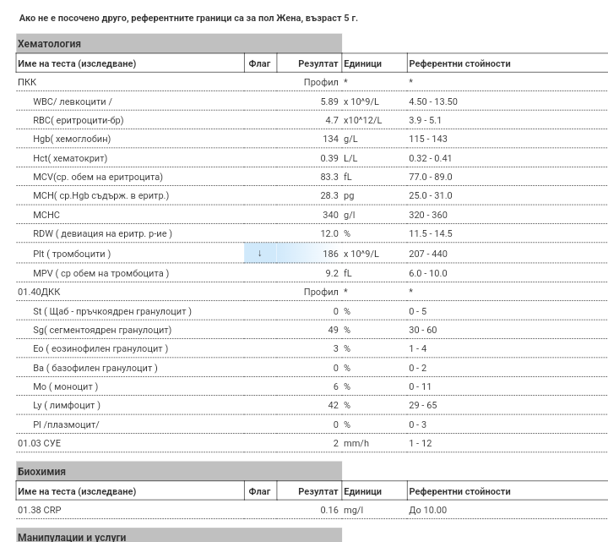This screenshot has height=542, width=608.
Task: Select 'Pl /плазмоцит/' test name
Action: click(x=66, y=424)
